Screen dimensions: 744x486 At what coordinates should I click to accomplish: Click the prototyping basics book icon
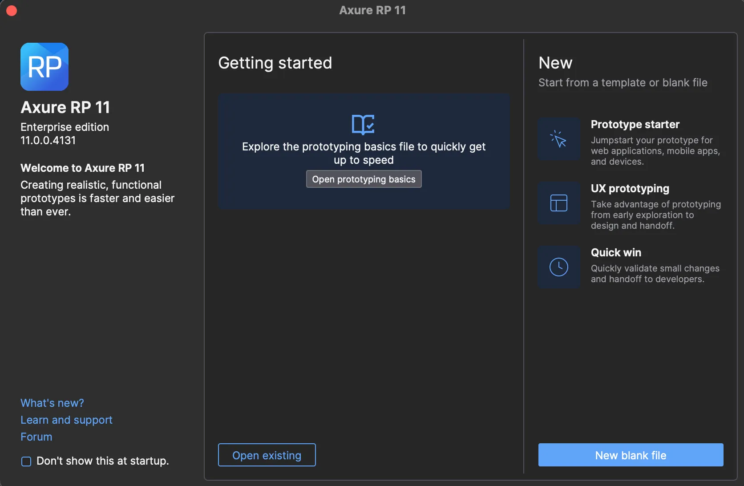click(363, 124)
